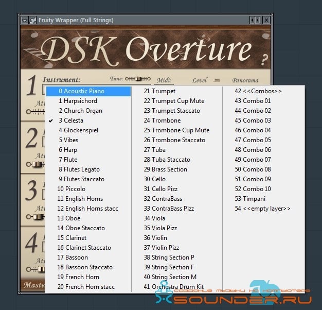
Task: Select 13 Oboe
Action: [88, 218]
